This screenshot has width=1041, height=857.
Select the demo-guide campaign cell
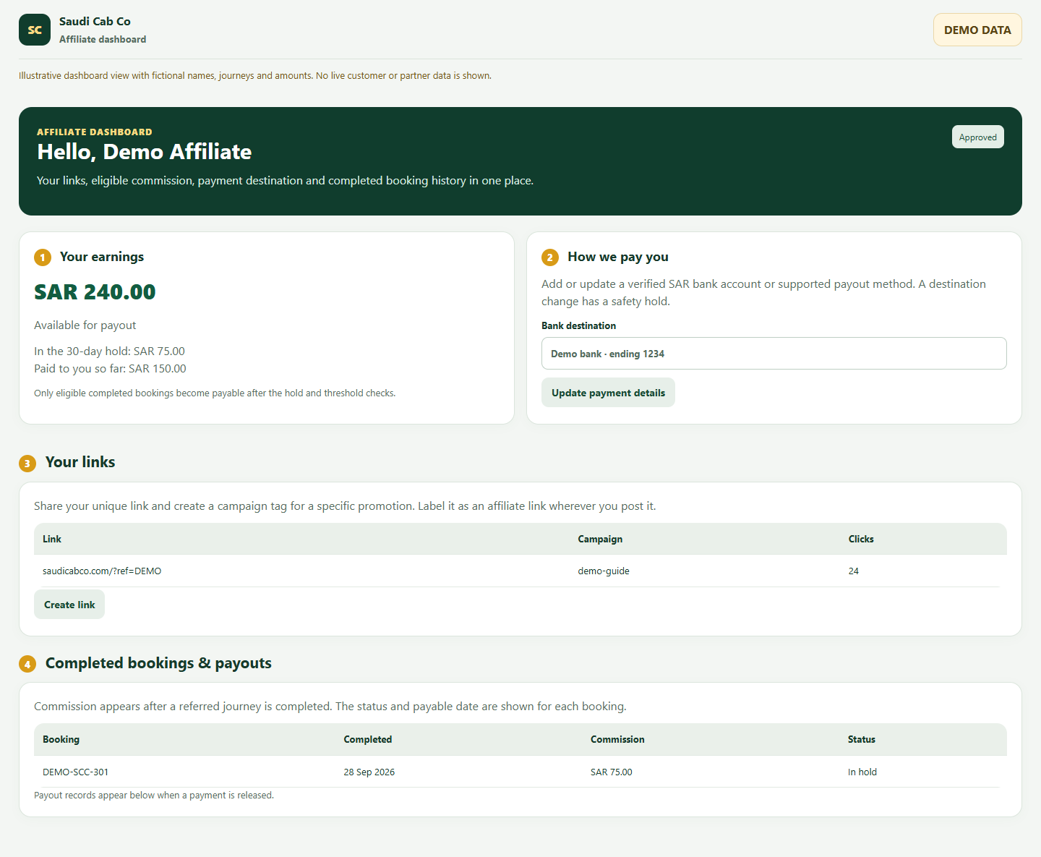click(x=604, y=571)
